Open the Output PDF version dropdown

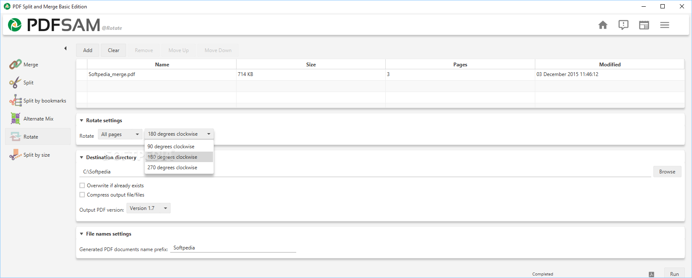[148, 208]
